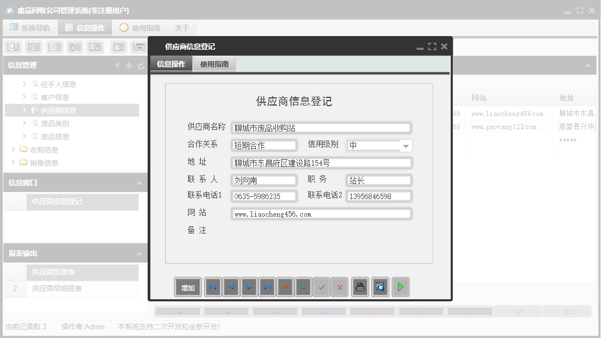Go to the previous record
Viewport: 601px width, 338px height.
(231, 287)
